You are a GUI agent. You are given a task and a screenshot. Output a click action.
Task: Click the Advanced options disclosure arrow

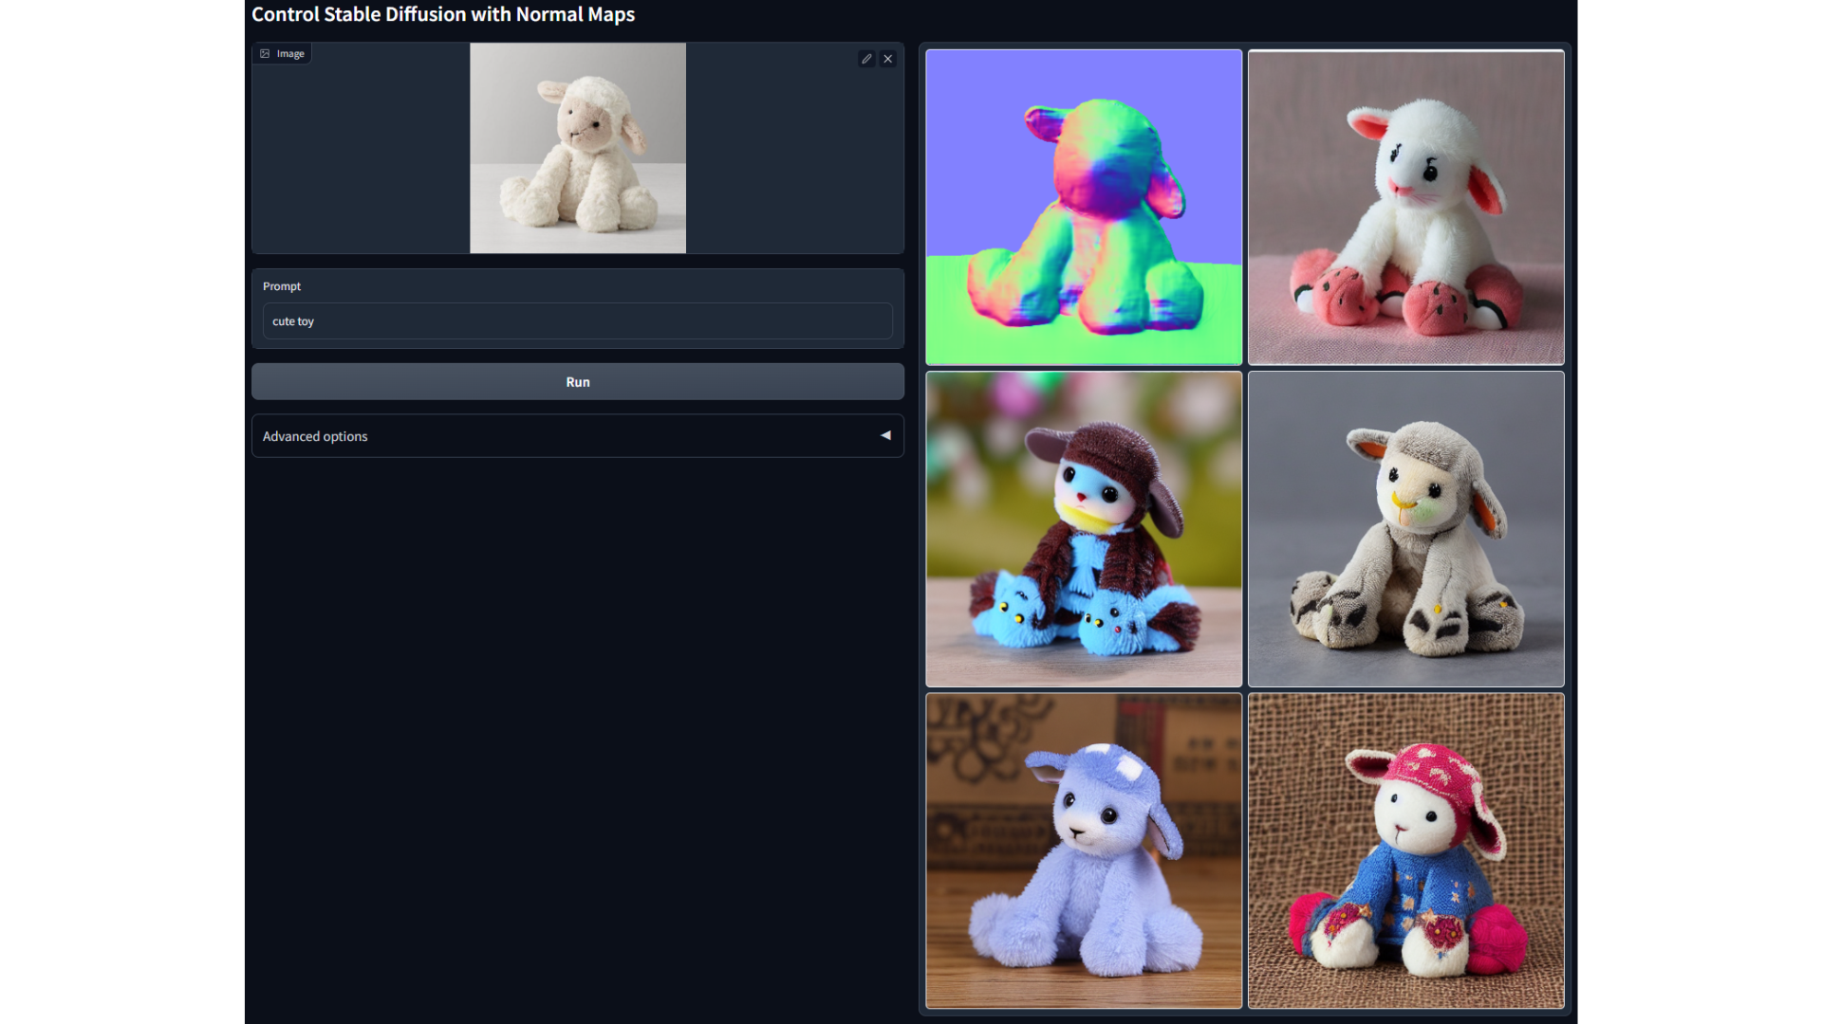click(885, 436)
